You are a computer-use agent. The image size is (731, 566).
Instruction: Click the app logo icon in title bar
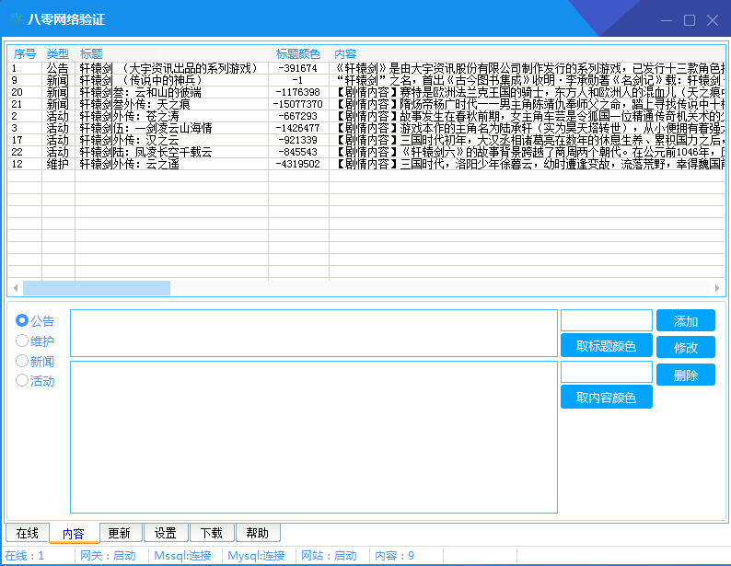(x=17, y=19)
